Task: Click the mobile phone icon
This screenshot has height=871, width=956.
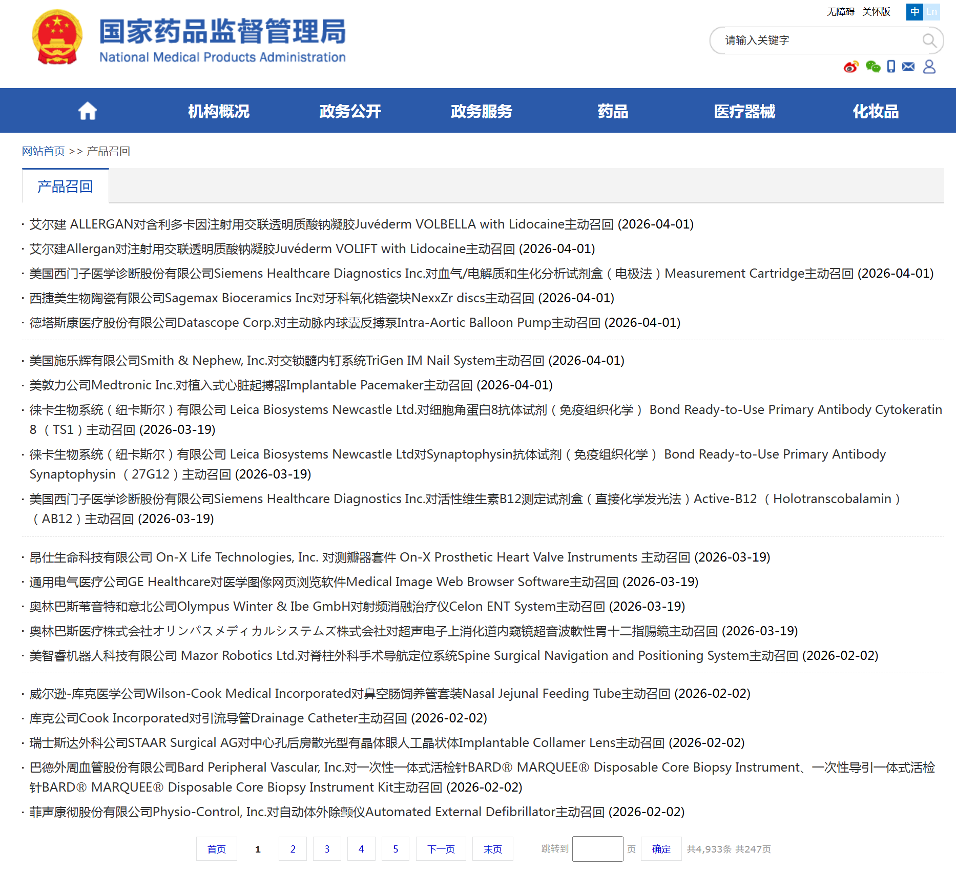Action: coord(891,67)
